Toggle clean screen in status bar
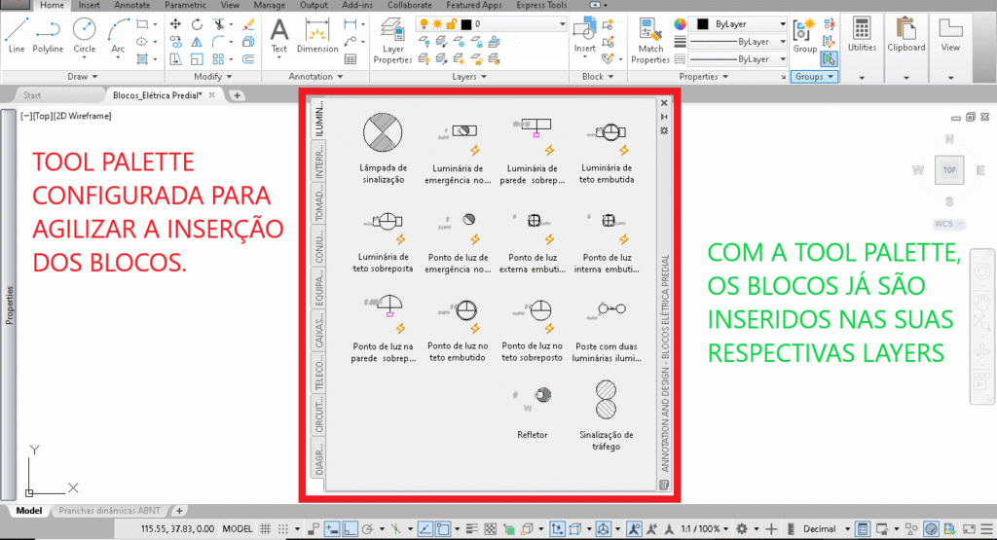The width and height of the screenshot is (997, 540). coord(969,528)
